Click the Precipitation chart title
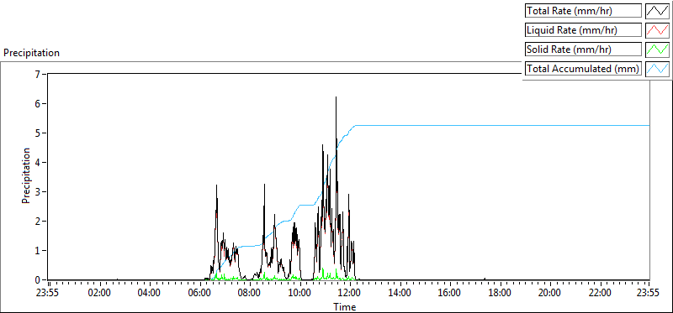 tap(31, 53)
